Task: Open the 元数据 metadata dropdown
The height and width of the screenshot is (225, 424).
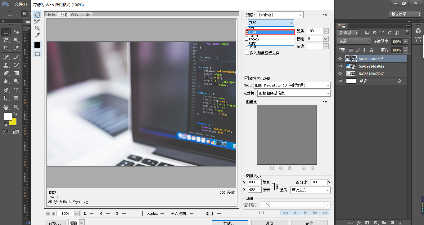Action: (x=294, y=93)
